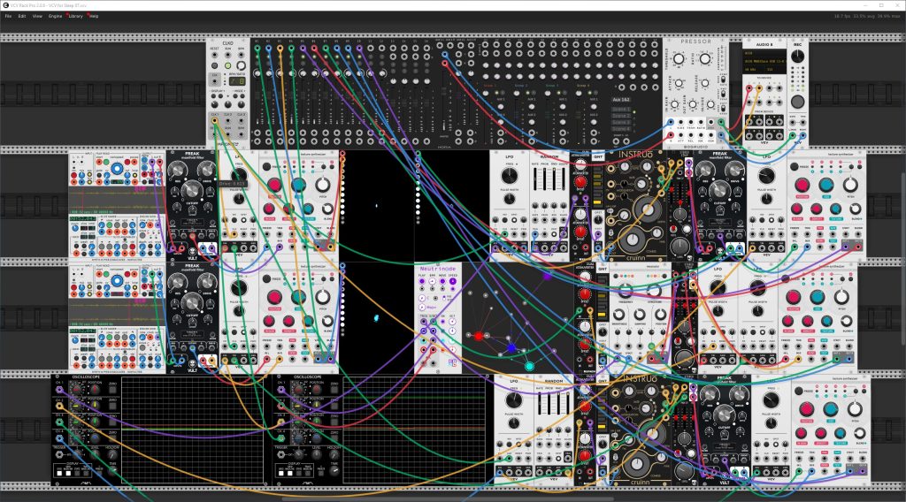Screen dimensions: 906x502
Task: Click white PITCH knob on upper-right Texture Synthesizer
Action: coord(850,186)
